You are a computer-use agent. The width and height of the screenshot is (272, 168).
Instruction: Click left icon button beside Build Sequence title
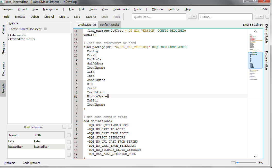[64, 127]
